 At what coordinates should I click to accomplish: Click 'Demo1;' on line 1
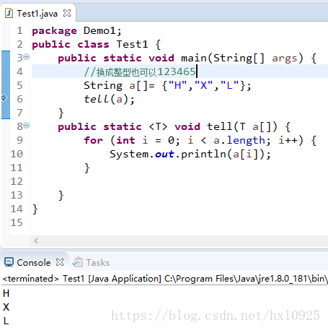click(x=103, y=31)
